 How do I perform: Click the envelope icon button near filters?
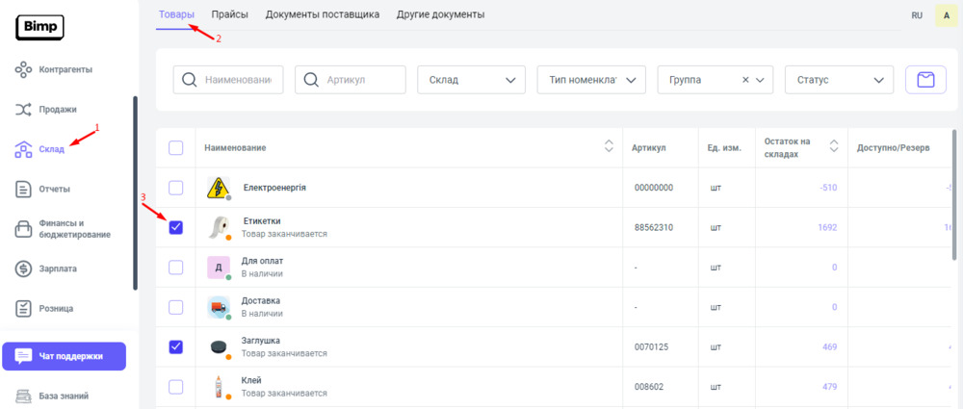[925, 80]
